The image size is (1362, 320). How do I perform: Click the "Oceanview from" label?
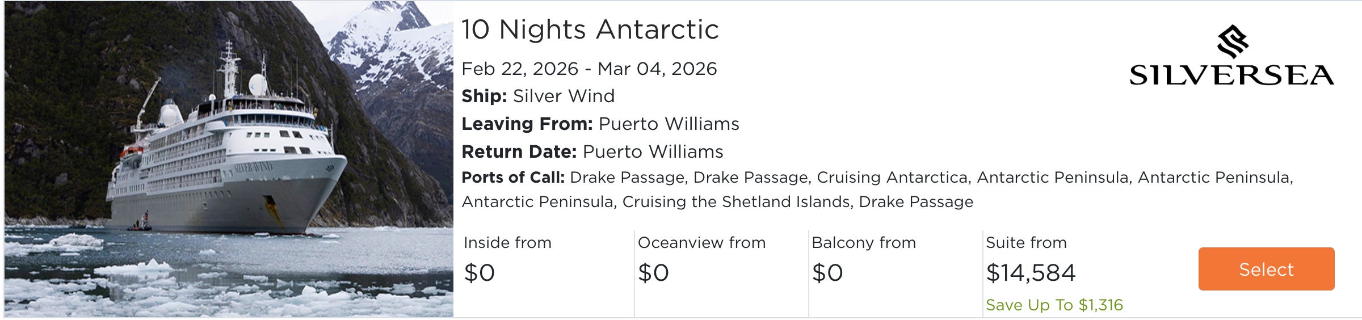701,243
